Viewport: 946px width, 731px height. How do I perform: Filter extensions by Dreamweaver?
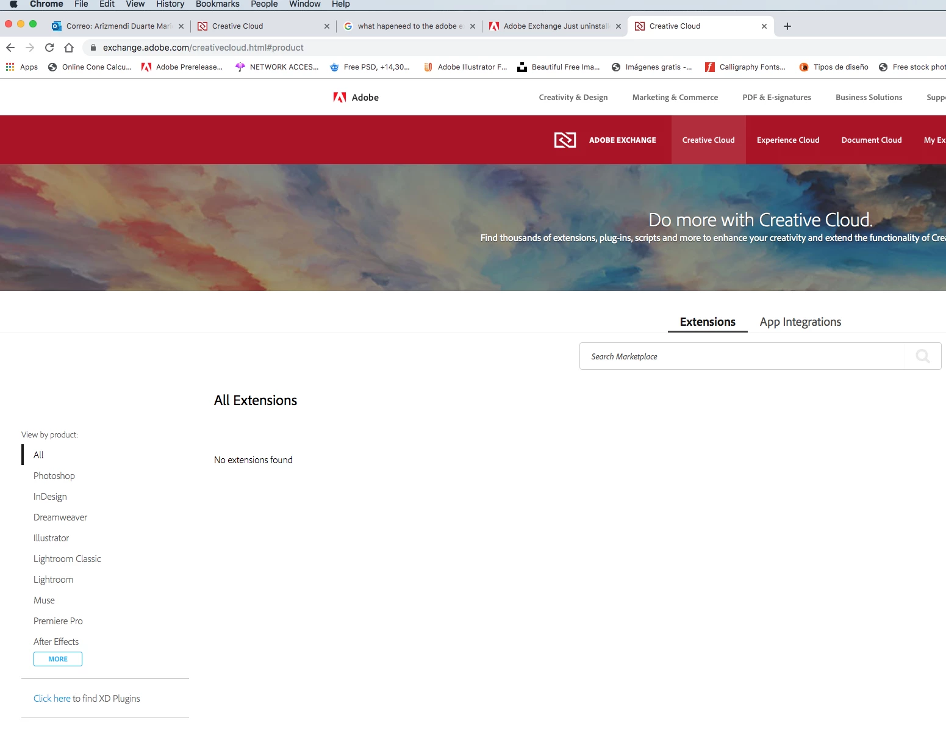[60, 517]
